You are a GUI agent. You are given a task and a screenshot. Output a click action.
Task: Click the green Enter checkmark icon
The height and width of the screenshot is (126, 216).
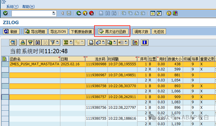(5, 13)
